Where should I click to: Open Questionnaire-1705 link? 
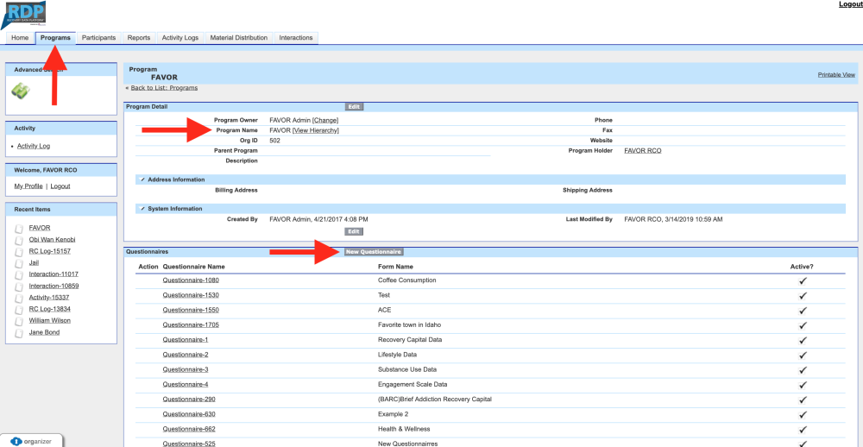[191, 324]
